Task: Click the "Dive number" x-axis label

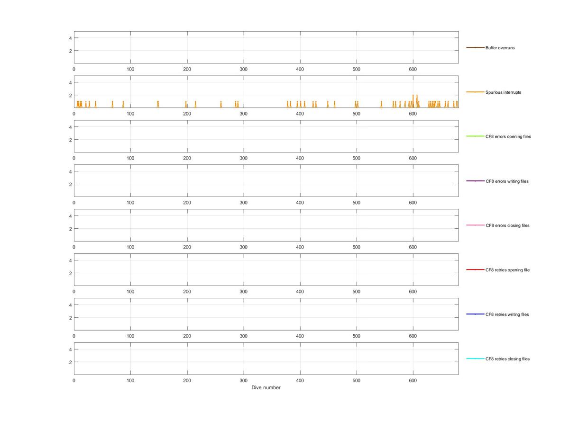Action: [266, 387]
